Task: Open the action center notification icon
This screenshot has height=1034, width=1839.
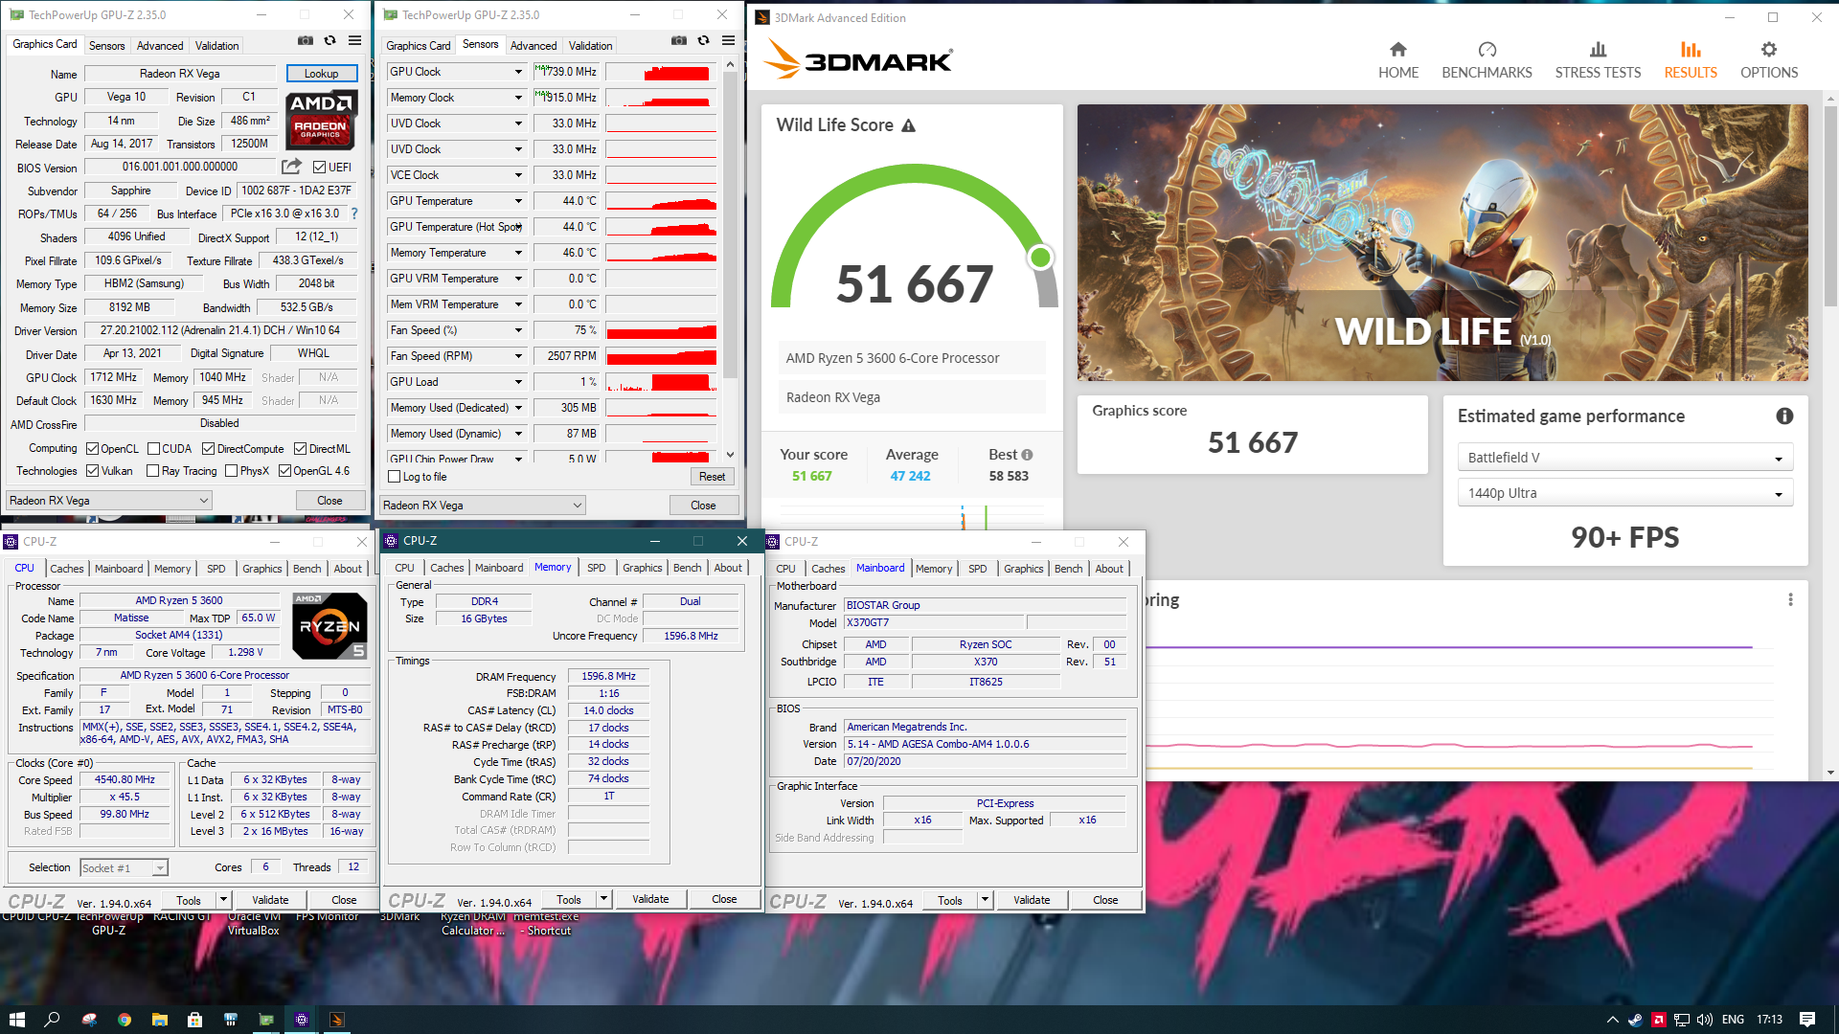Action: click(1807, 1020)
